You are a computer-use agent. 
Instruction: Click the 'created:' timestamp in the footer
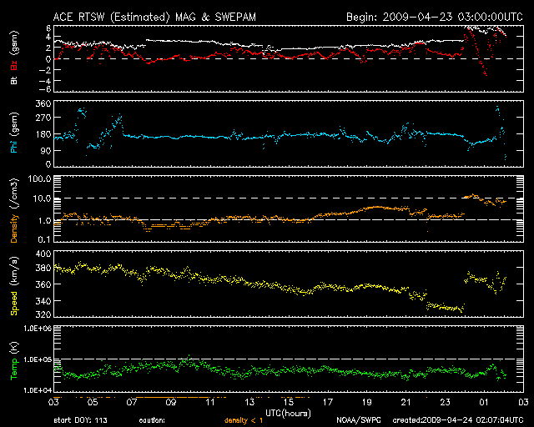click(458, 420)
